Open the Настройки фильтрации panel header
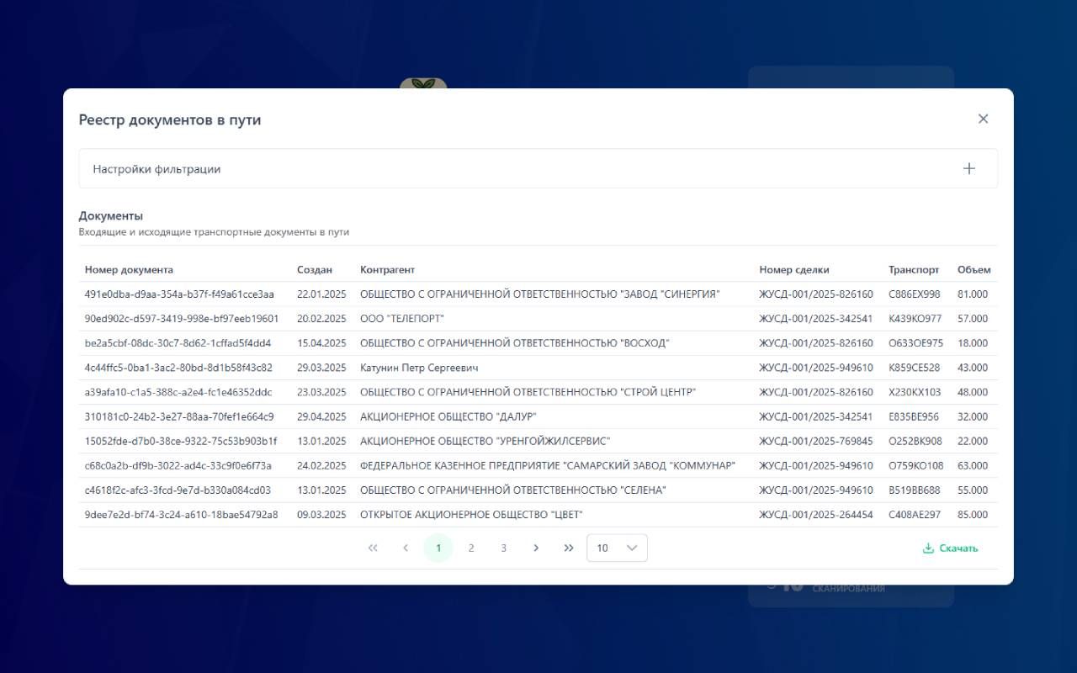 [x=157, y=169]
